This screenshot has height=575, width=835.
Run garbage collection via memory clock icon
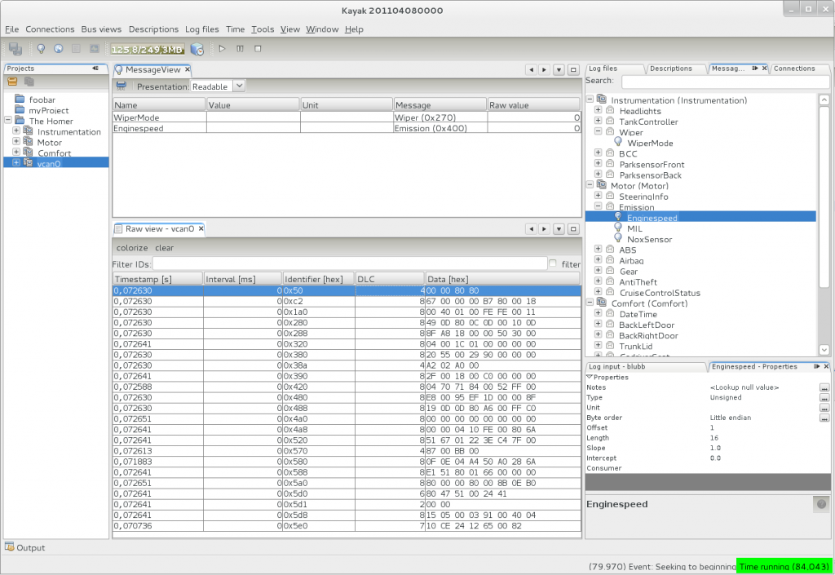click(197, 49)
